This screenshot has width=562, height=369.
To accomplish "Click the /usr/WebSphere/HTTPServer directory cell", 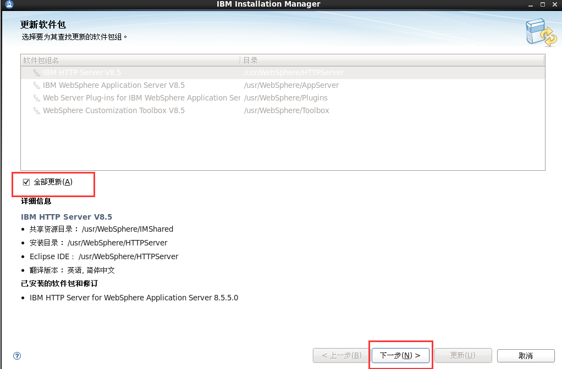I will pos(294,72).
